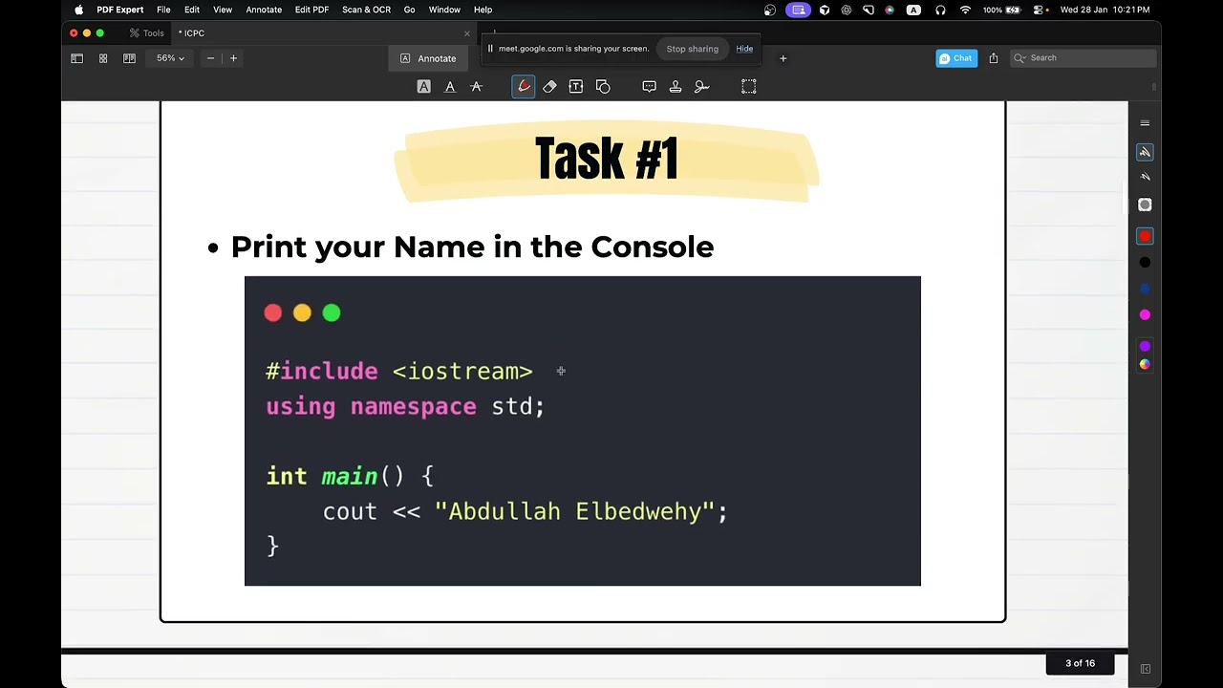
Task: Open pen opacity setting
Action: click(x=1145, y=204)
